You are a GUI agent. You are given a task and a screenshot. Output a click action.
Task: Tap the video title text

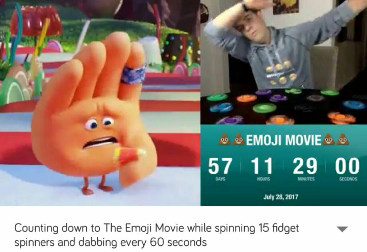pyautogui.click(x=157, y=235)
